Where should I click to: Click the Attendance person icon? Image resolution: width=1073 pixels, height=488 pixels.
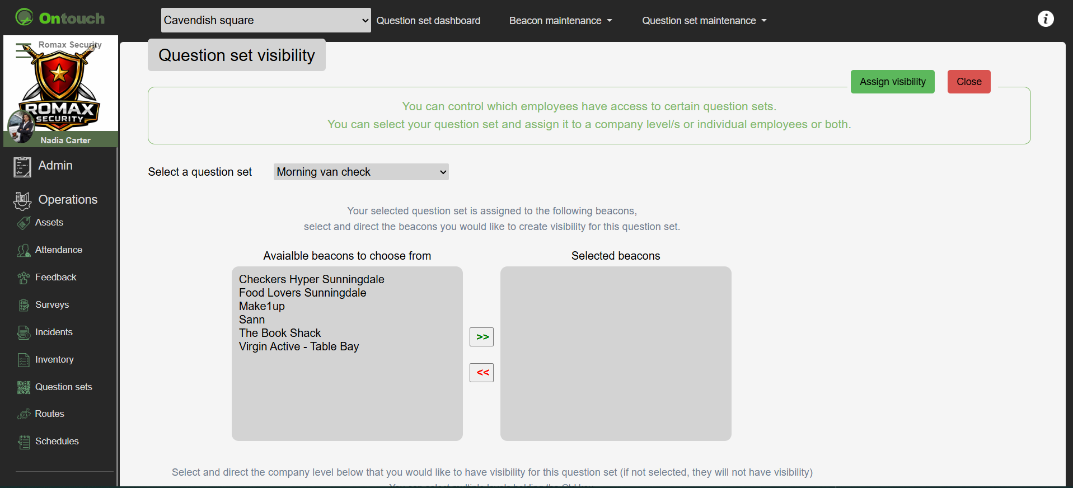coord(24,250)
